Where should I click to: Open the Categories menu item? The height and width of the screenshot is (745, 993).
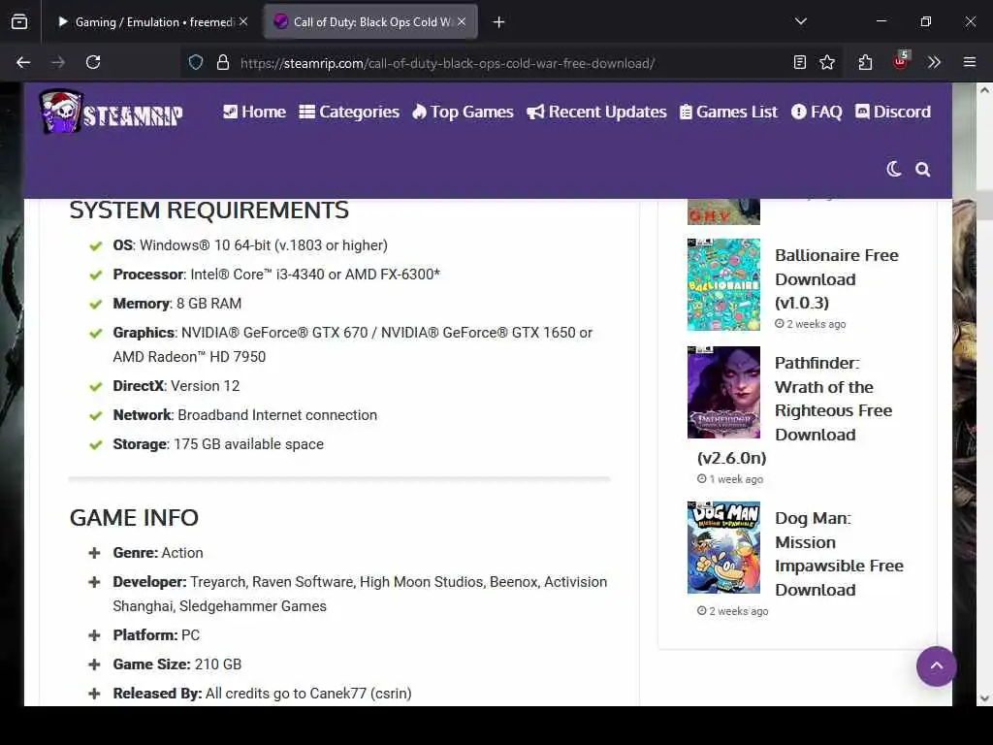[349, 112]
